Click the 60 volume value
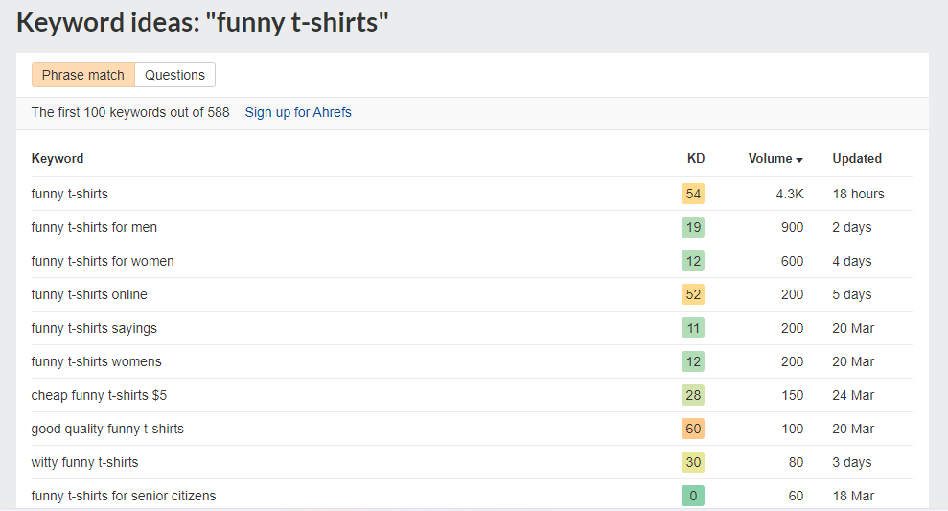Image resolution: width=948 pixels, height=511 pixels. click(x=797, y=496)
